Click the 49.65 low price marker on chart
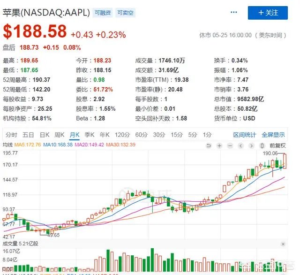300x275 pixels. (53, 235)
